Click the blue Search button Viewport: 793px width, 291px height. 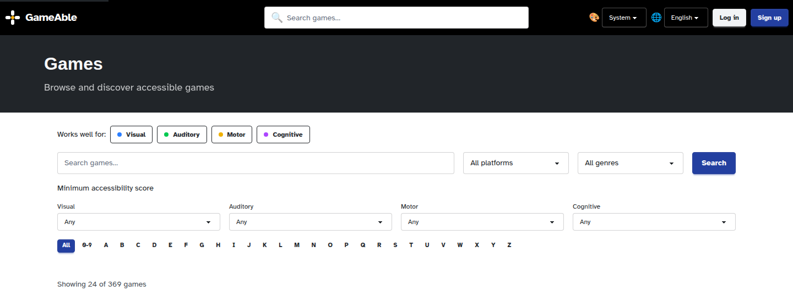click(714, 163)
